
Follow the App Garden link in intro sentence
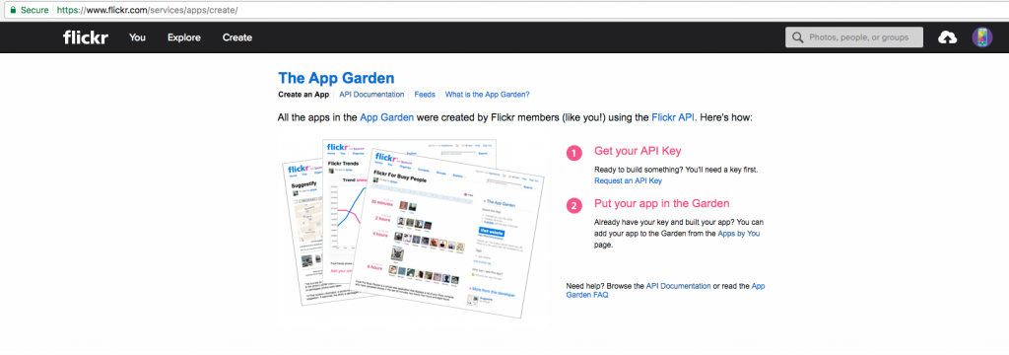386,118
